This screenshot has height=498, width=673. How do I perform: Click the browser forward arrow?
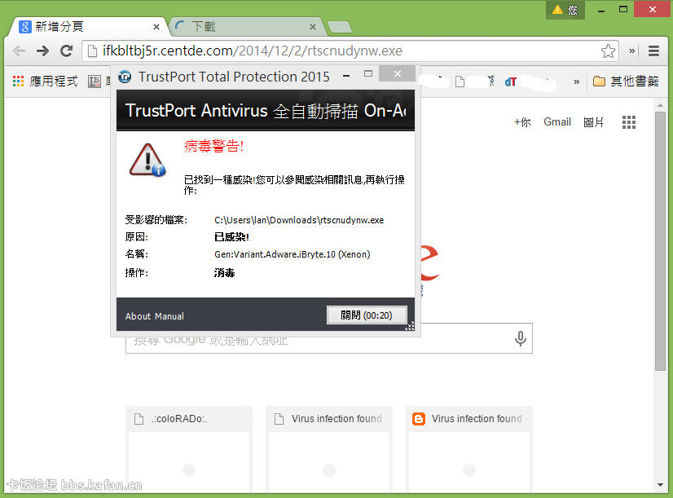[42, 51]
